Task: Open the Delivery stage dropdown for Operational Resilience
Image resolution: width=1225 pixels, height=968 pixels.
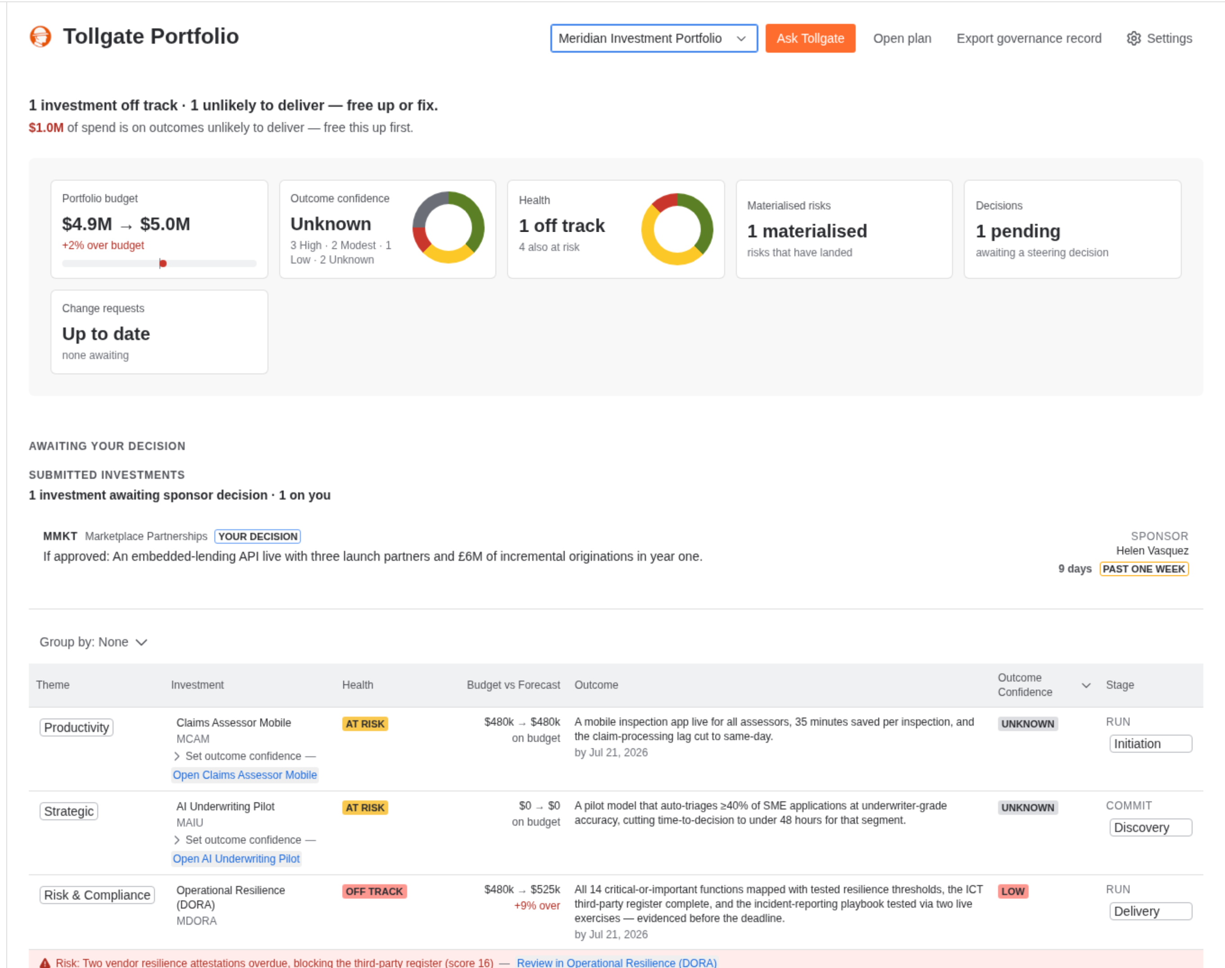Action: pos(1150,911)
